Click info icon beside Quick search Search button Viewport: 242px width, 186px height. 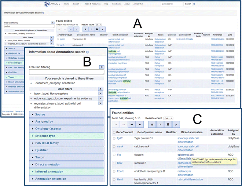coord(194,4)
